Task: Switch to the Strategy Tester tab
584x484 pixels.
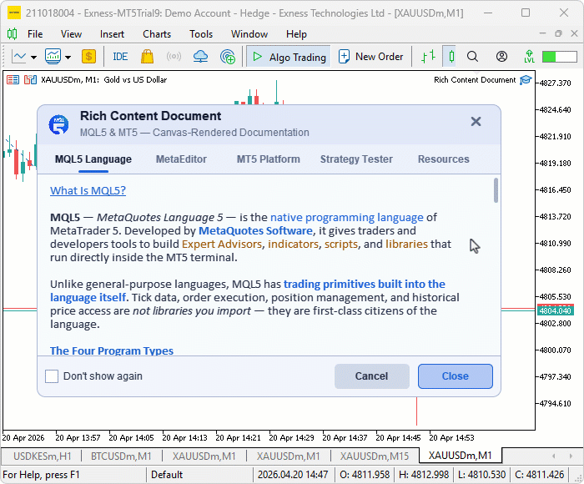Action: [356, 159]
